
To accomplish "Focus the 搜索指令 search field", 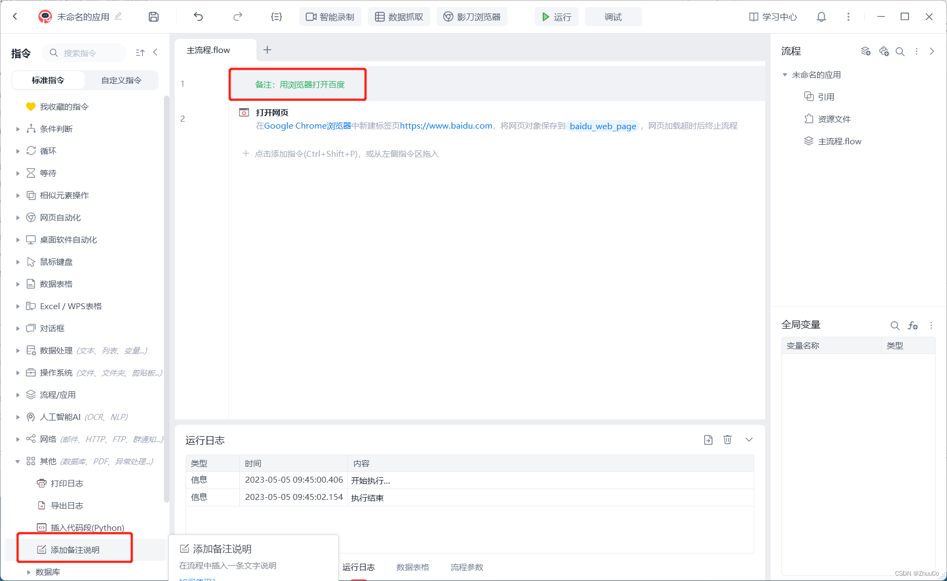I will 84,53.
